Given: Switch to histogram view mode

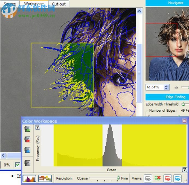Looking at the screenshot, I should pyautogui.click(x=30, y=178).
